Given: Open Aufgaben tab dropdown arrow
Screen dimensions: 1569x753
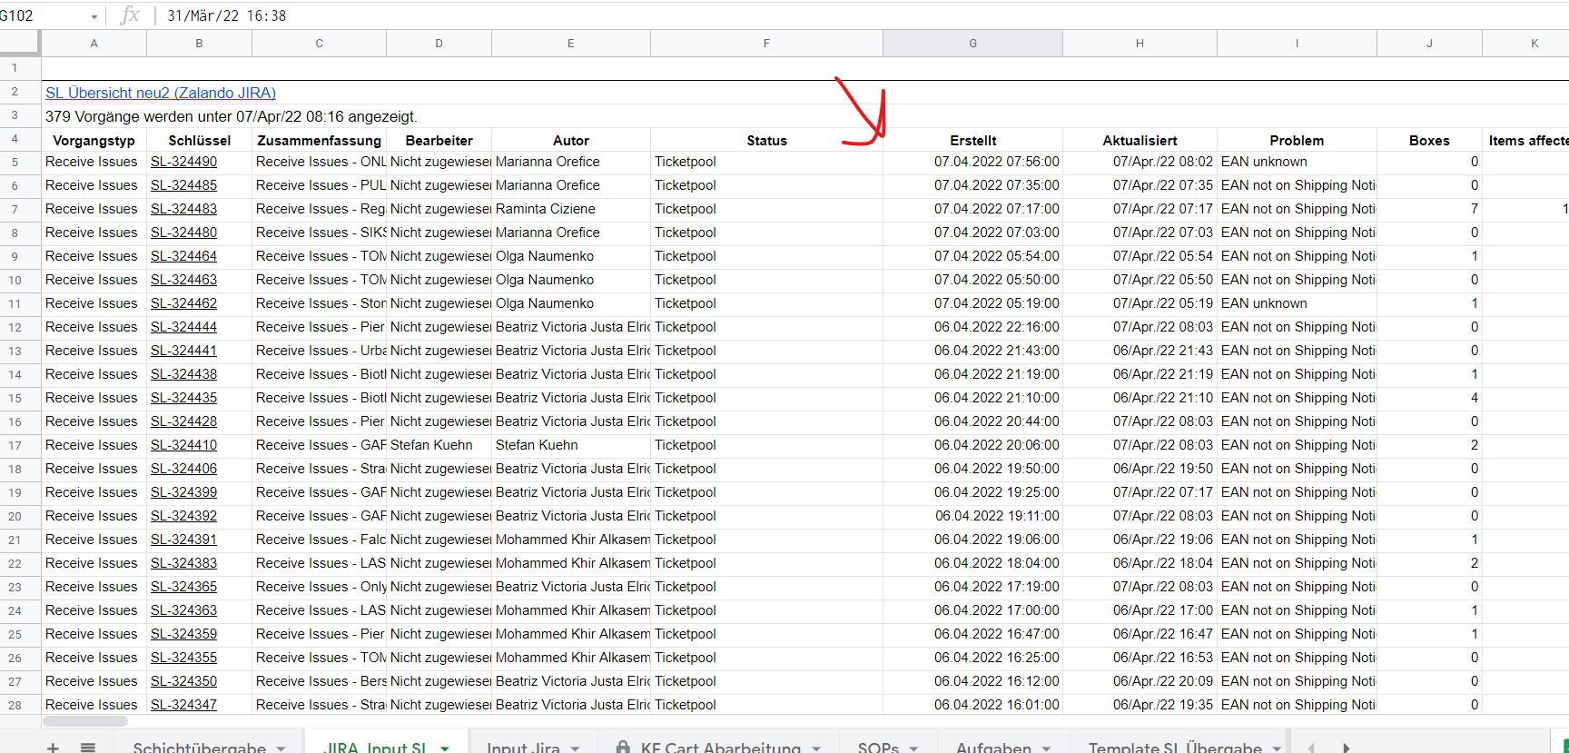Looking at the screenshot, I should pyautogui.click(x=1046, y=748).
